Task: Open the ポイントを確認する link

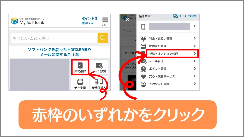Action: tap(89, 21)
